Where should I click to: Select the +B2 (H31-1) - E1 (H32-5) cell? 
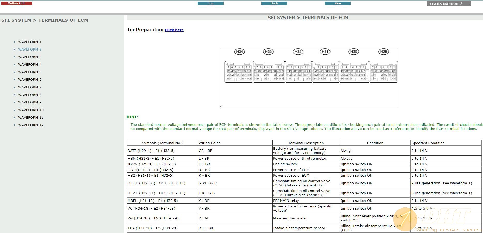pos(162,175)
